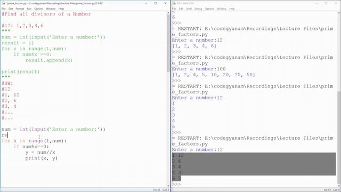
Task: Click the highlighted '2 6' output line
Action: (x=176, y=161)
